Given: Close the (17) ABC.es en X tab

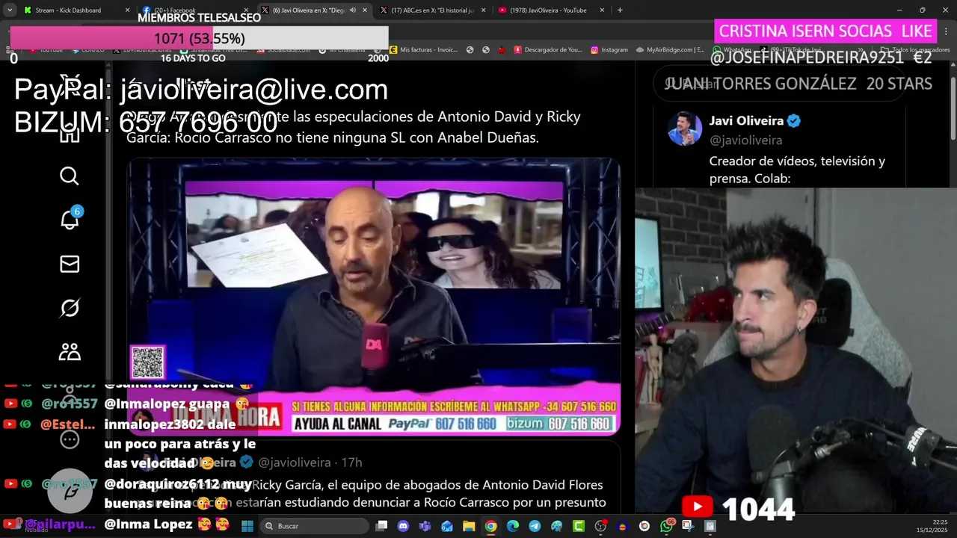Looking at the screenshot, I should pyautogui.click(x=483, y=10).
